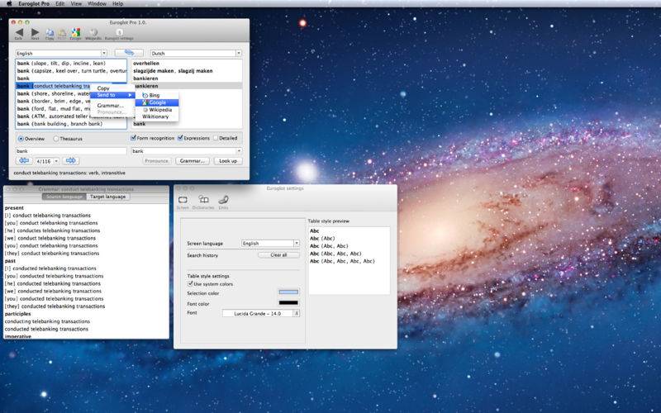Open the Window menu in the menu bar

tap(97, 3)
